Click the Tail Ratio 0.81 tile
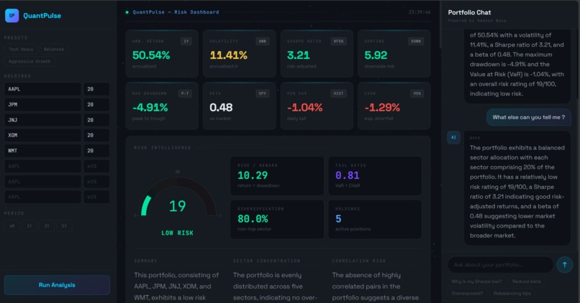 pos(375,176)
